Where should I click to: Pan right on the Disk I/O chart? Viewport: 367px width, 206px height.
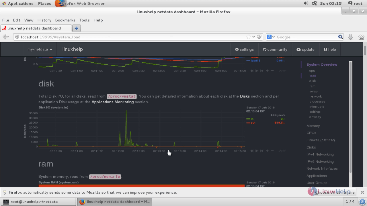[x=262, y=151]
